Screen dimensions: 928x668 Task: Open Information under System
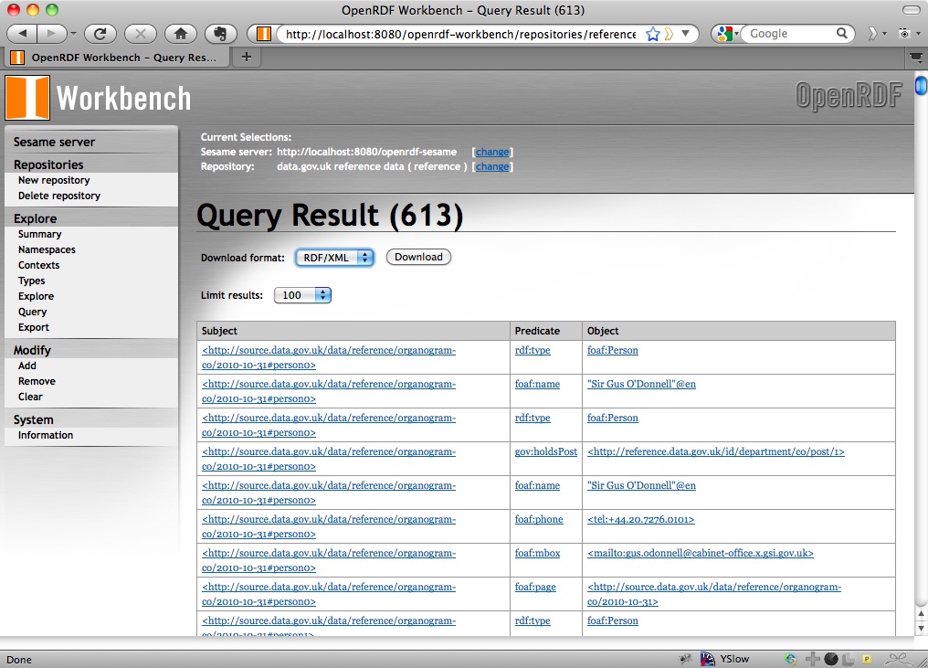46,435
